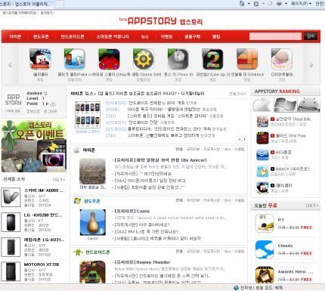Open rank 1 Real Billiards app icon
Image resolution: width=325 pixels, height=291 pixels.
click(262, 122)
